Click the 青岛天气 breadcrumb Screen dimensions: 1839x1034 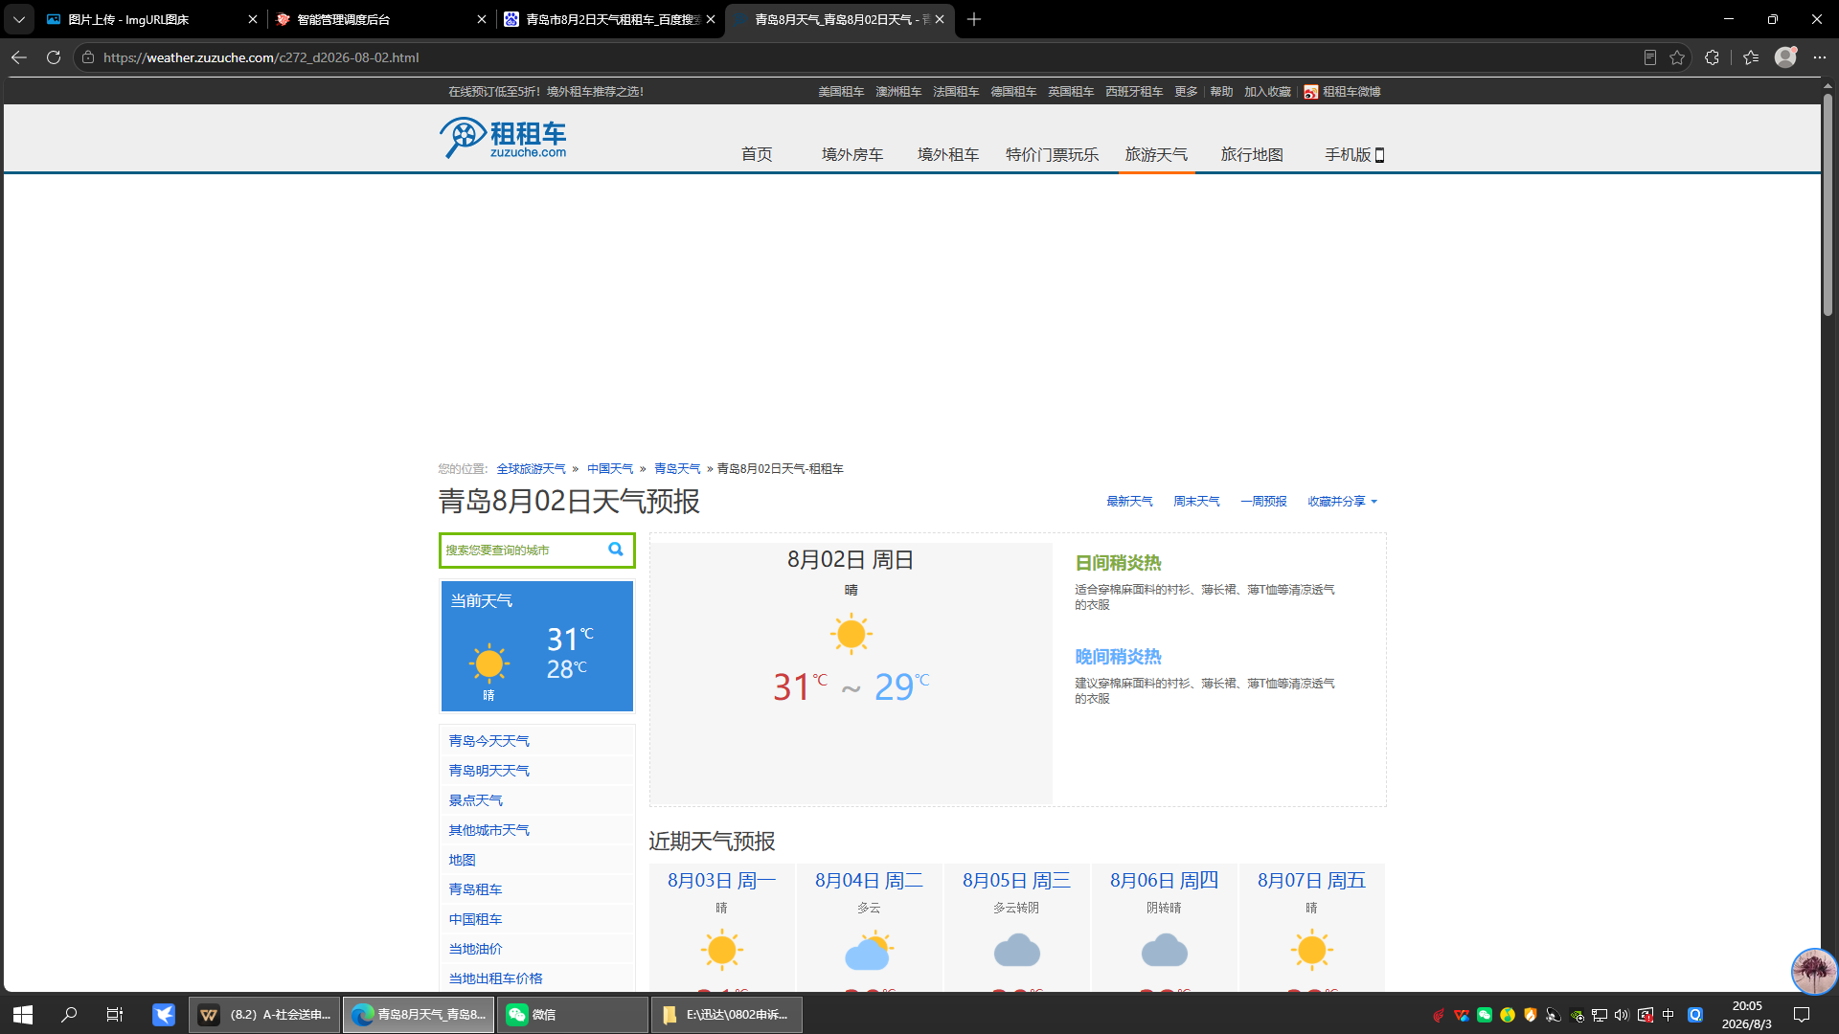[x=677, y=469]
